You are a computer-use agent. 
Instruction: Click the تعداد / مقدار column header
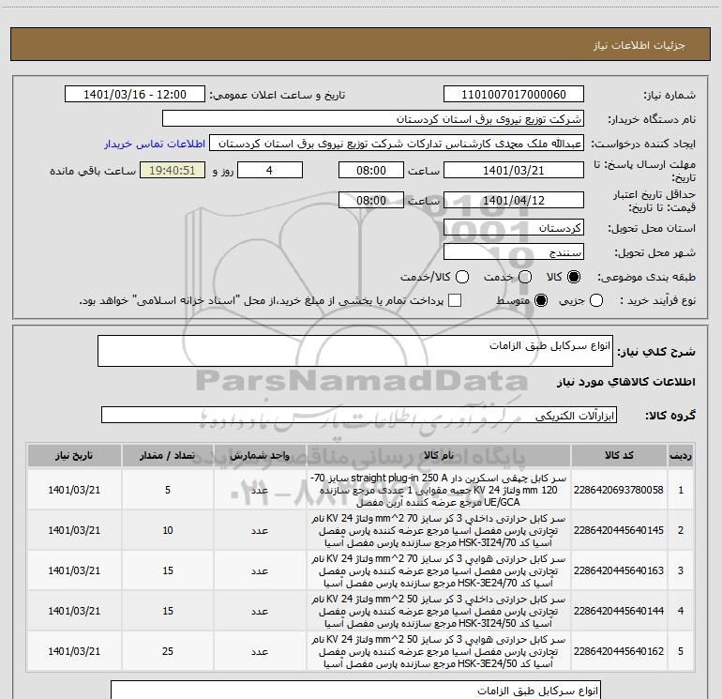[168, 456]
